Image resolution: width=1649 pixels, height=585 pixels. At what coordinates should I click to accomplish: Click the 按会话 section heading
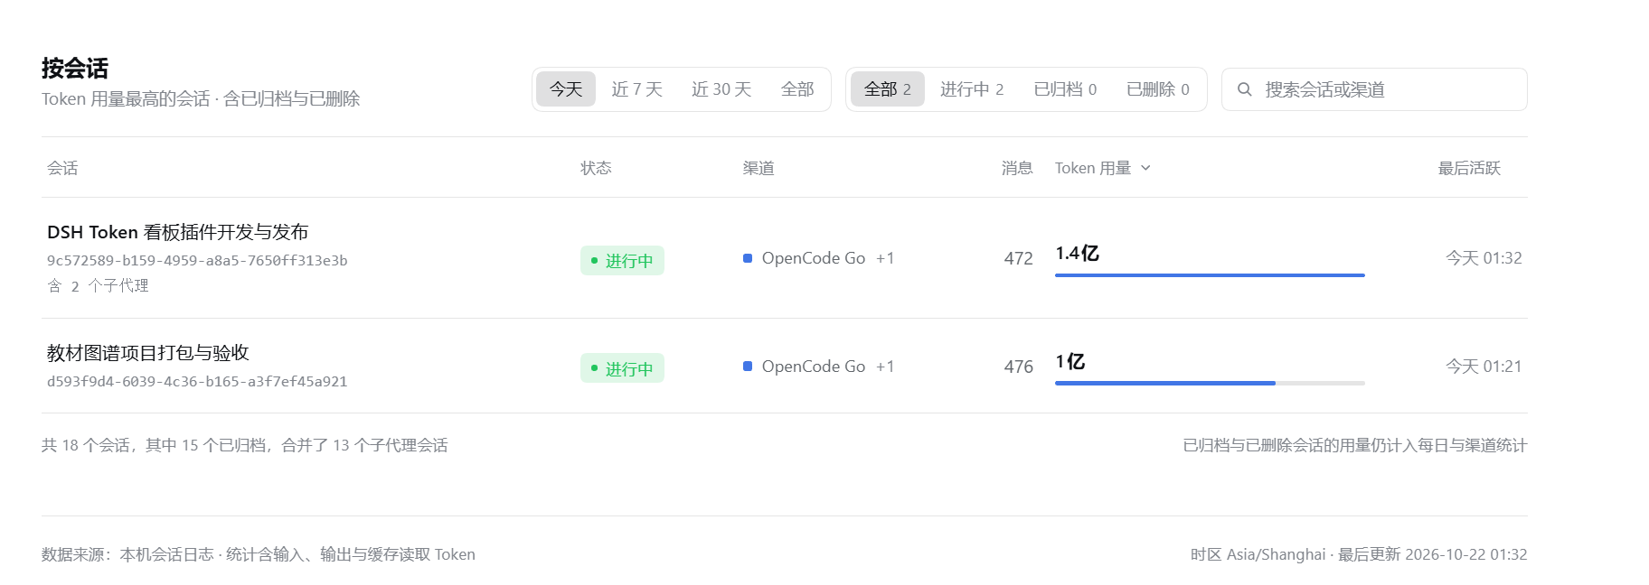pos(75,69)
